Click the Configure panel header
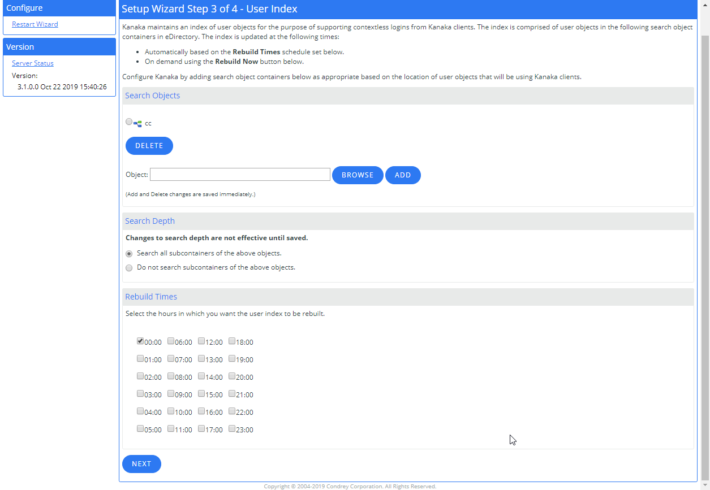Viewport: 710px width, 490px height. coord(59,8)
